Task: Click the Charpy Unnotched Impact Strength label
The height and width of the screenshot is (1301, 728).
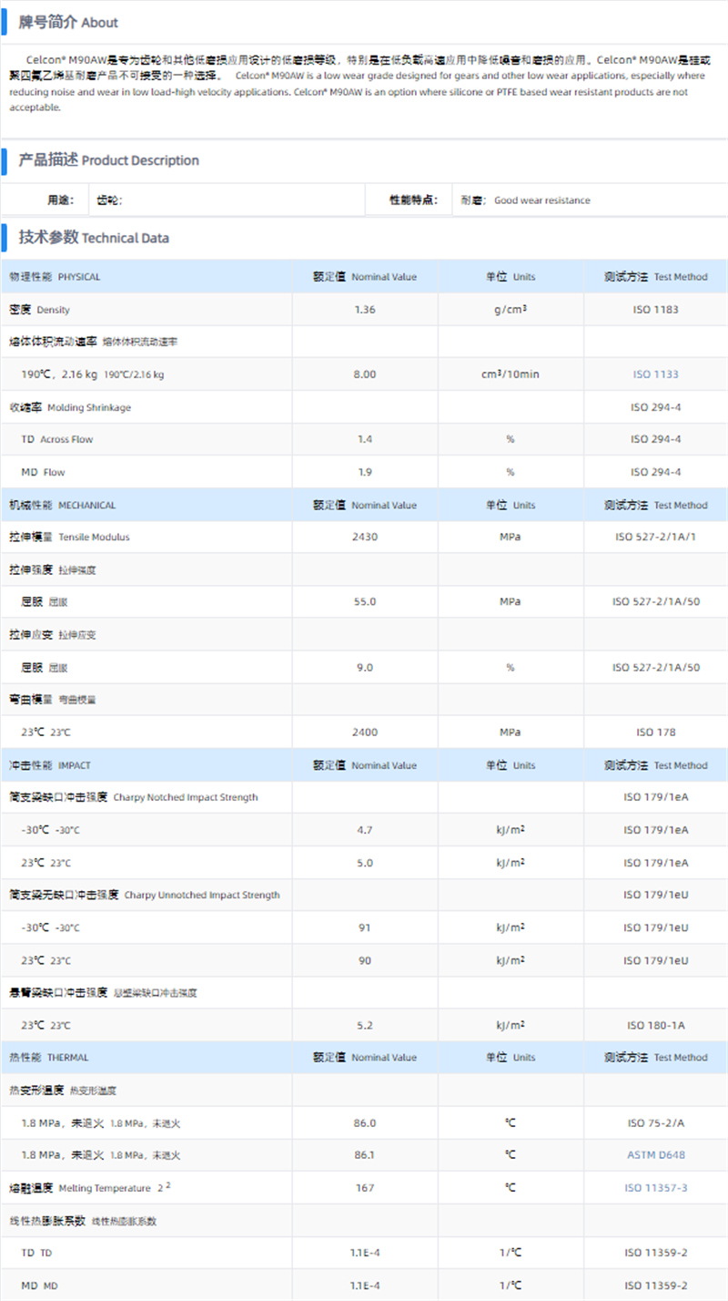Action: 144,896
